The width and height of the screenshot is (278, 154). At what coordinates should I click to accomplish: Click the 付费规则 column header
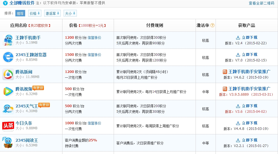(154, 25)
